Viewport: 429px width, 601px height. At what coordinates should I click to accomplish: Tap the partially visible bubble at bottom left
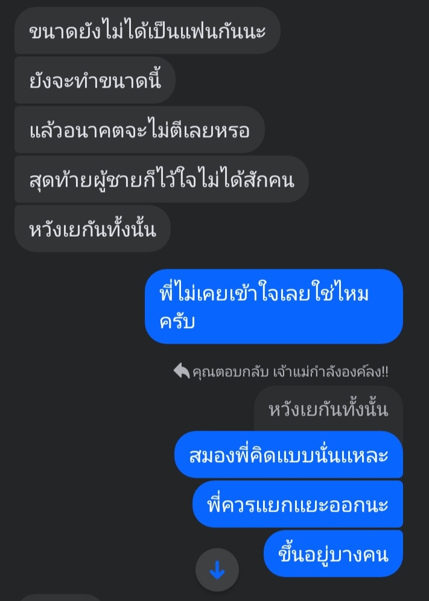(x=59, y=597)
